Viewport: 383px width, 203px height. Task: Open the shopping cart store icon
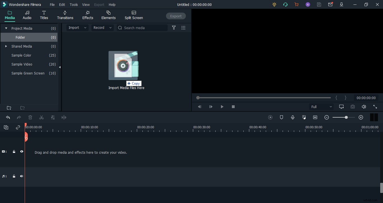pyautogui.click(x=297, y=4)
